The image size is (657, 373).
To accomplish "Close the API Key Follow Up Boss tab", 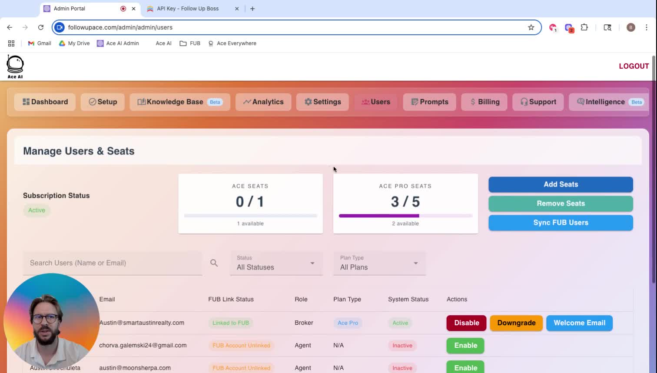I will click(x=237, y=9).
